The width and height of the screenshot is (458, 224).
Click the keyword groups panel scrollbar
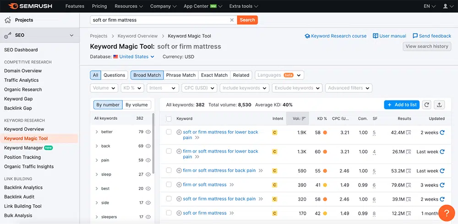(x=153, y=144)
